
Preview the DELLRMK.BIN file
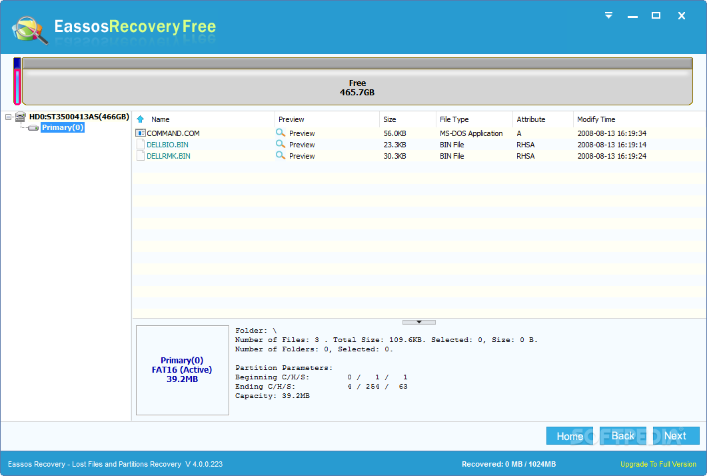[302, 156]
